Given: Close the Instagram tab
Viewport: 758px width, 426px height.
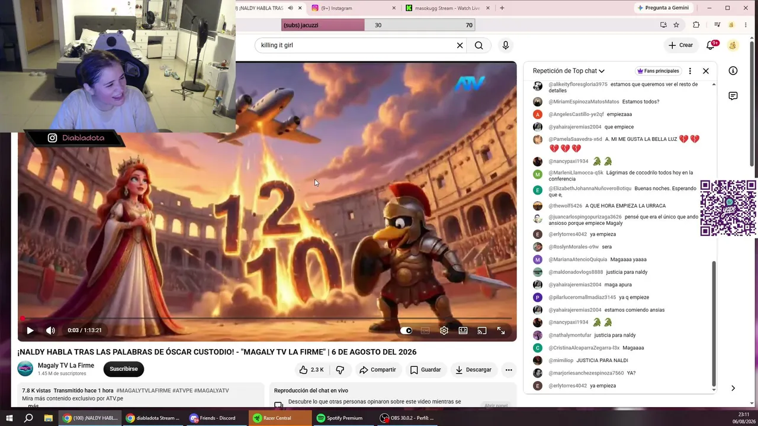Looking at the screenshot, I should click(x=394, y=8).
